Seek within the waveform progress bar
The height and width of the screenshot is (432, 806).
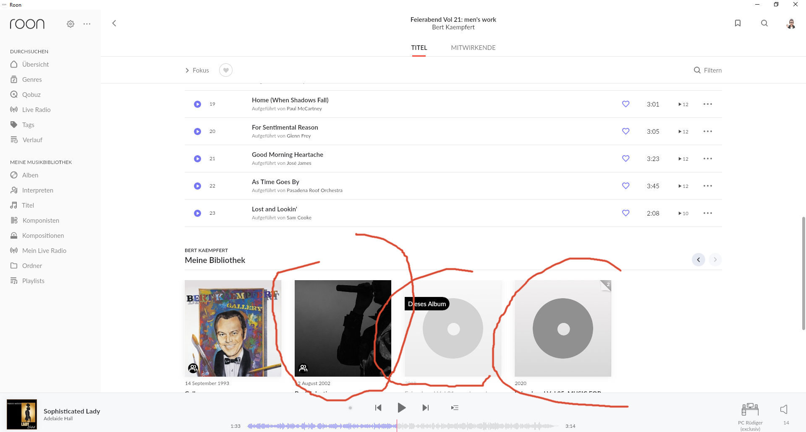point(403,426)
